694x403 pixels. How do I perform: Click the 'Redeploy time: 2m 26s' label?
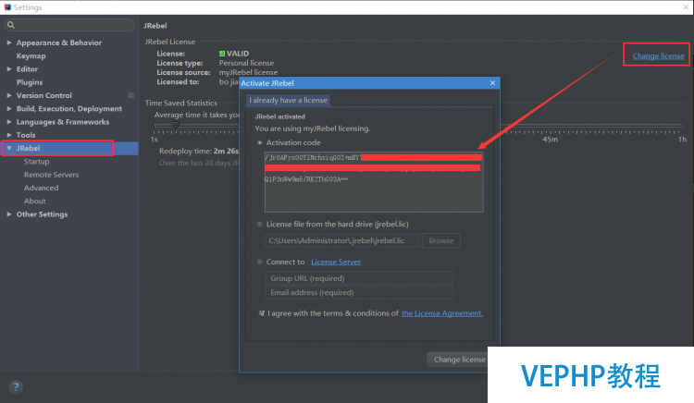199,152
